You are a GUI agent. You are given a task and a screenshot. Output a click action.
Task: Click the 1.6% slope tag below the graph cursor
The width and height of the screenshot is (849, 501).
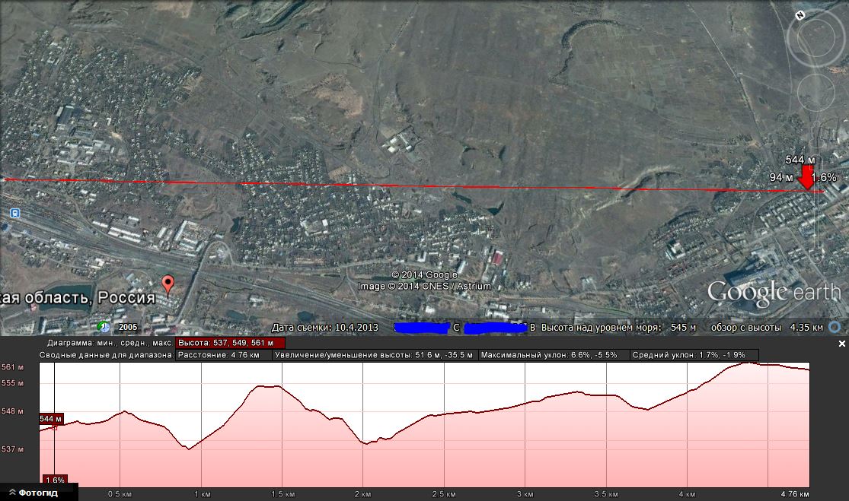tap(56, 480)
